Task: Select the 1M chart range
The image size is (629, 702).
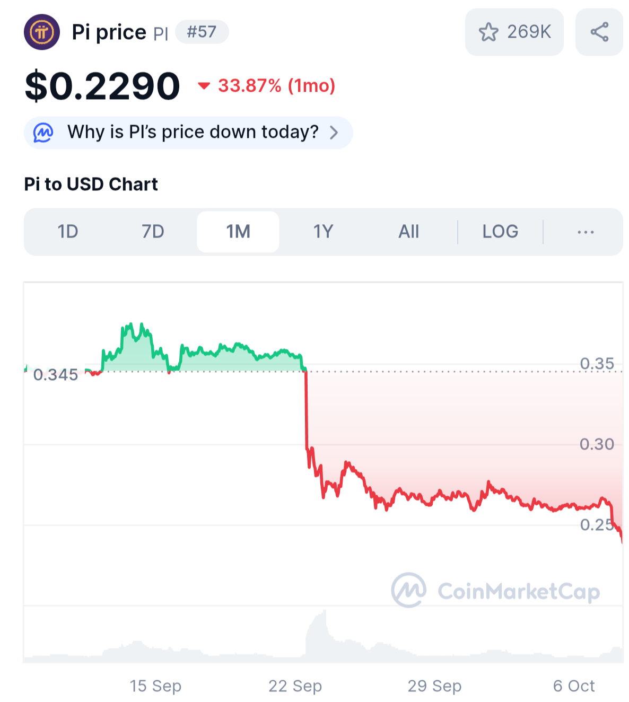Action: [238, 232]
